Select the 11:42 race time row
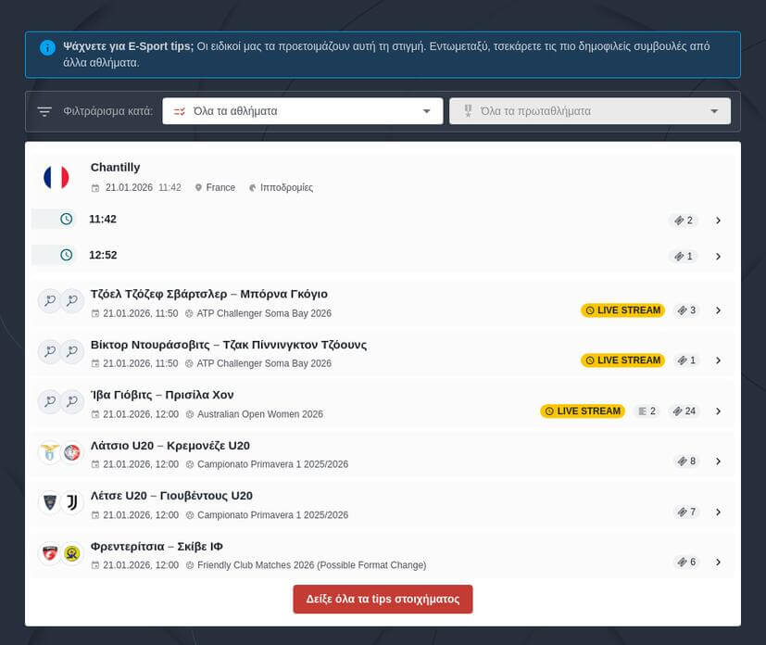Image resolution: width=766 pixels, height=645 pixels. click(103, 220)
